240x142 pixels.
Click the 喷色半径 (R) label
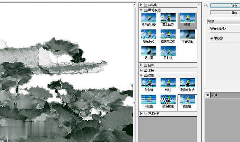(x=218, y=28)
